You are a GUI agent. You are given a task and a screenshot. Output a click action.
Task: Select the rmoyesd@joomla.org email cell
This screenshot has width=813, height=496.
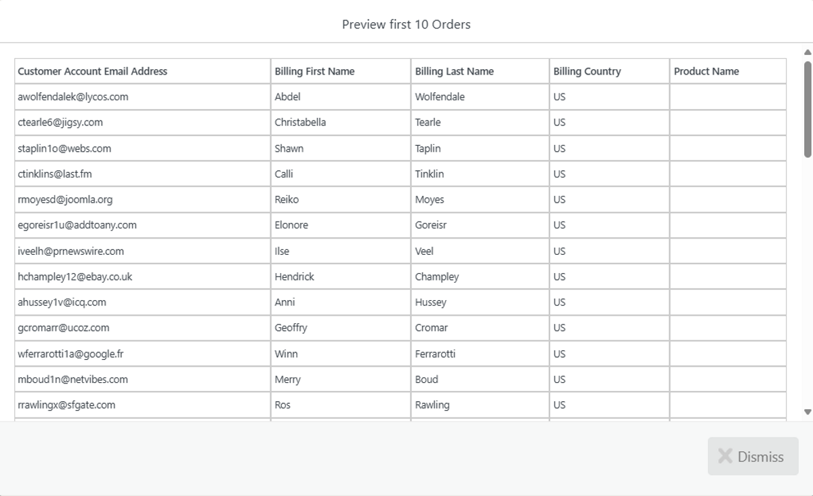pos(65,200)
